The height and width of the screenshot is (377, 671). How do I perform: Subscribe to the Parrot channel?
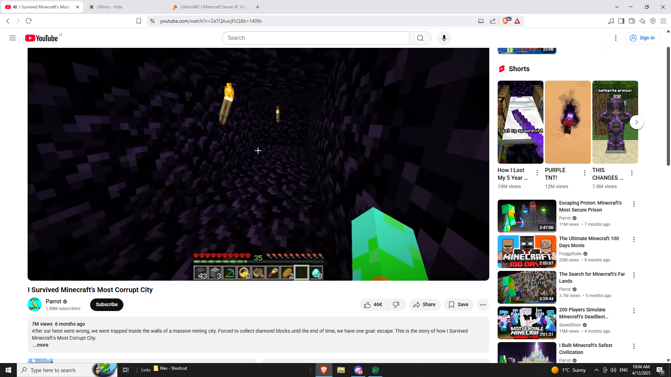(107, 305)
